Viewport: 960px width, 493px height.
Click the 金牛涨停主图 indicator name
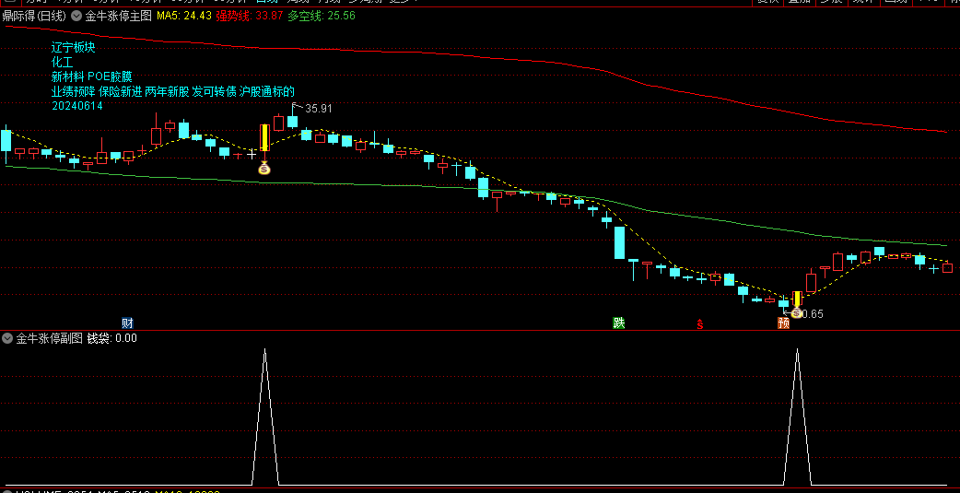(118, 16)
